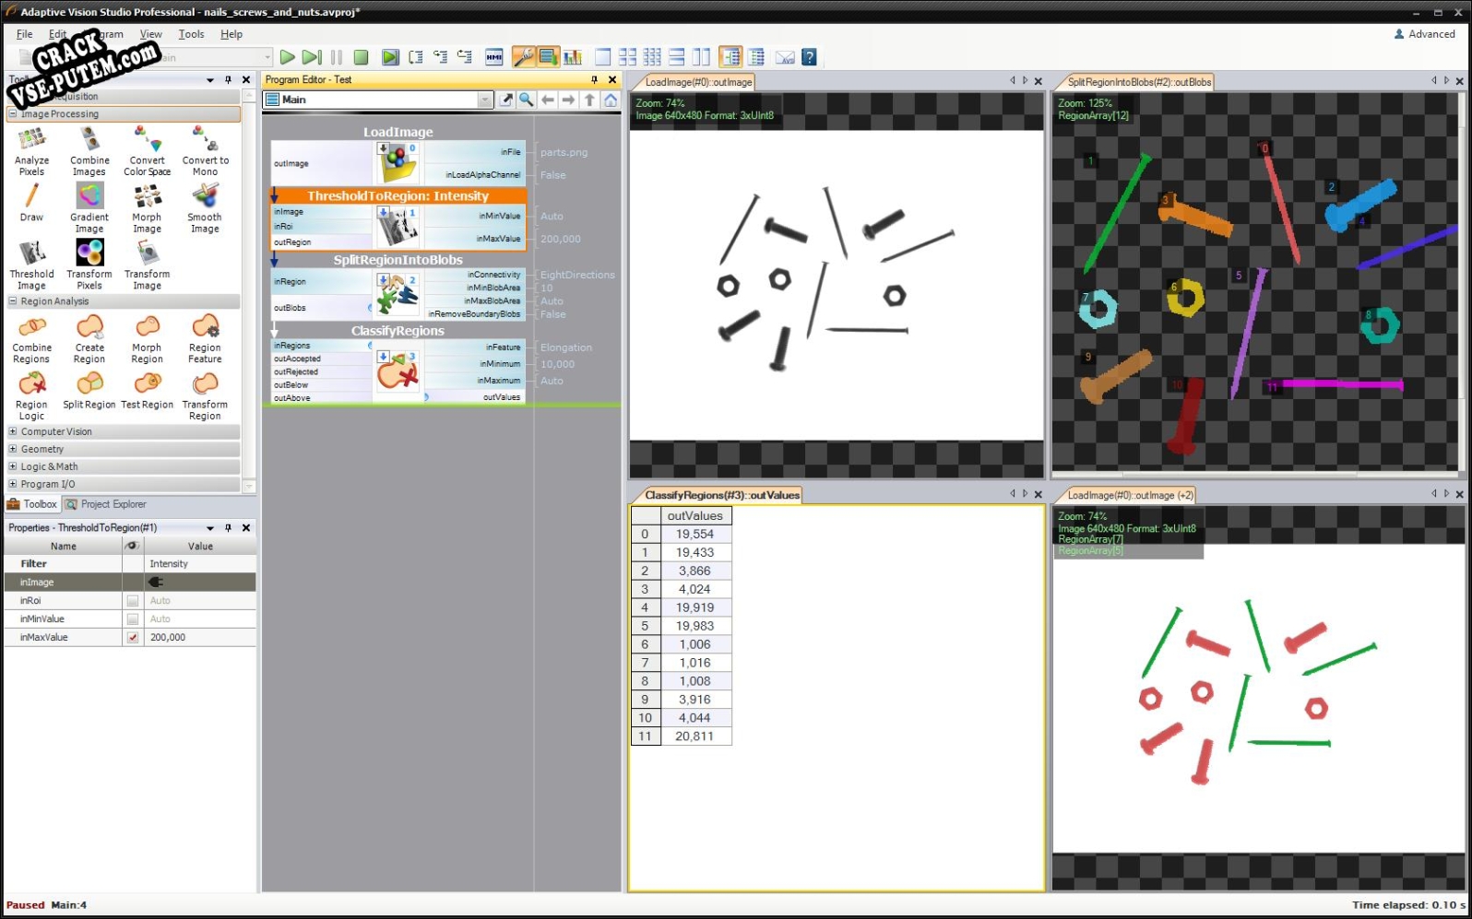
Task: Select the Analyze Pixels tool
Action: 31,152
